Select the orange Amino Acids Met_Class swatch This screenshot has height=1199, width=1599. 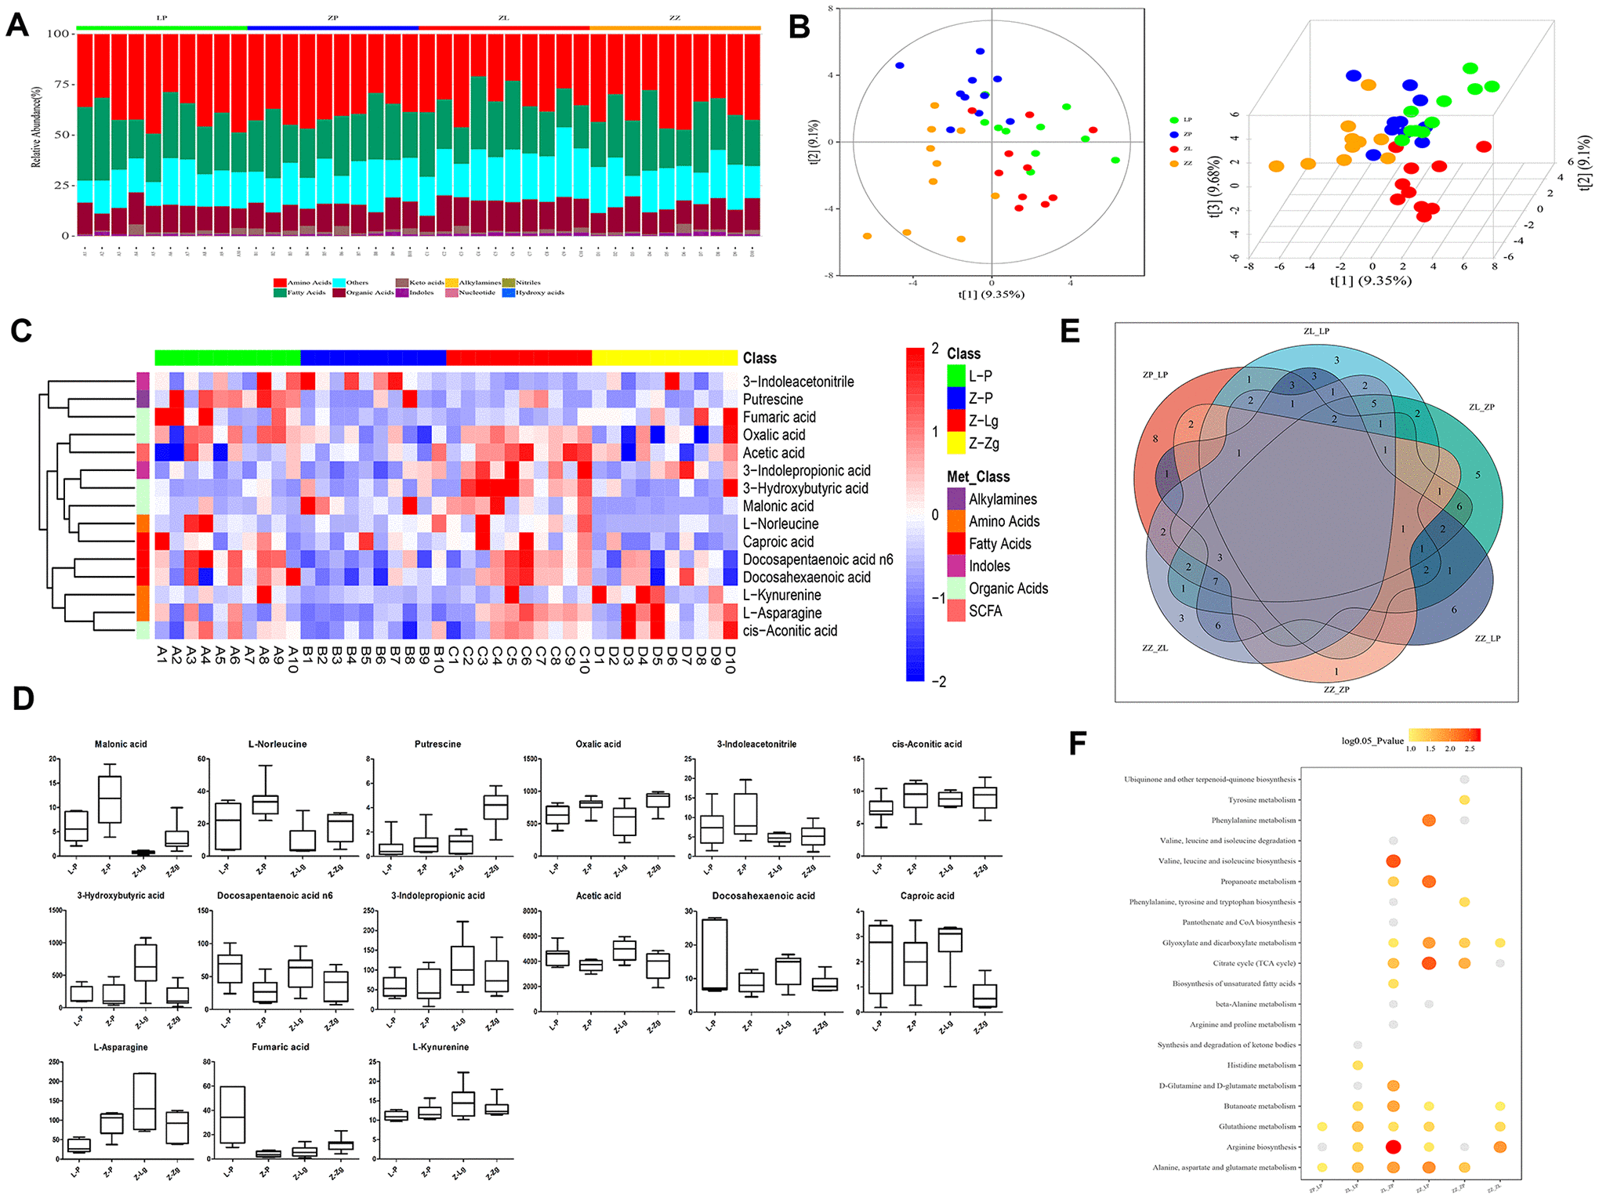955,521
